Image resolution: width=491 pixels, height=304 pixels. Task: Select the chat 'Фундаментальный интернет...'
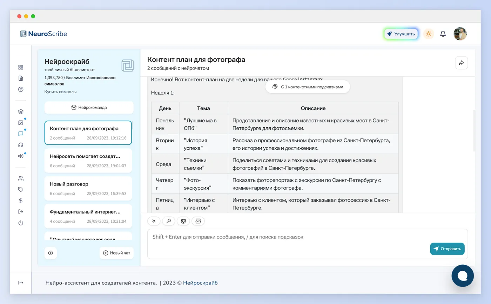[88, 216]
